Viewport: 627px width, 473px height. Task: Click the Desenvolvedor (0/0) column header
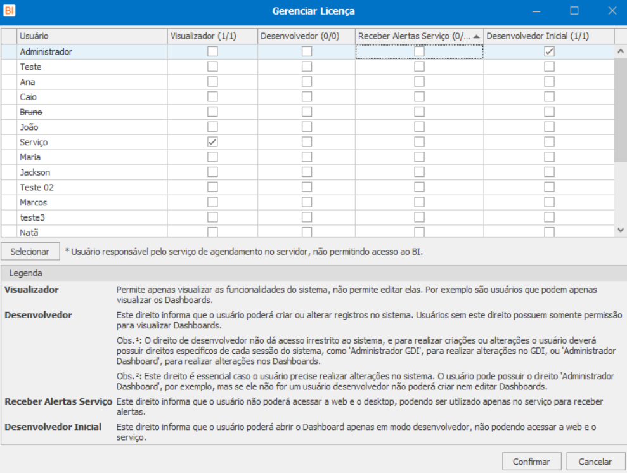(306, 36)
